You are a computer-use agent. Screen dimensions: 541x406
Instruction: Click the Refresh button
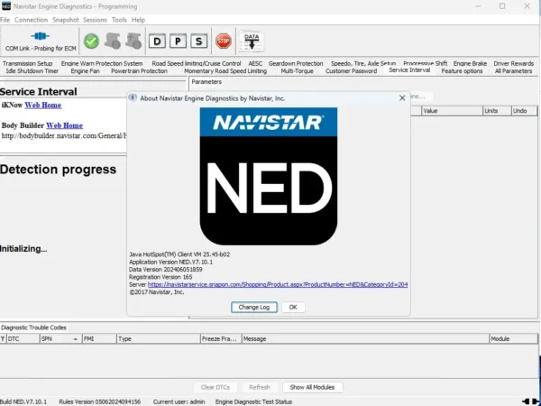pyautogui.click(x=260, y=387)
